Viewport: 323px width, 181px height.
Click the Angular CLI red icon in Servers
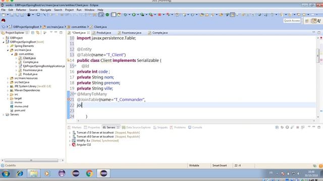[x=74, y=145]
